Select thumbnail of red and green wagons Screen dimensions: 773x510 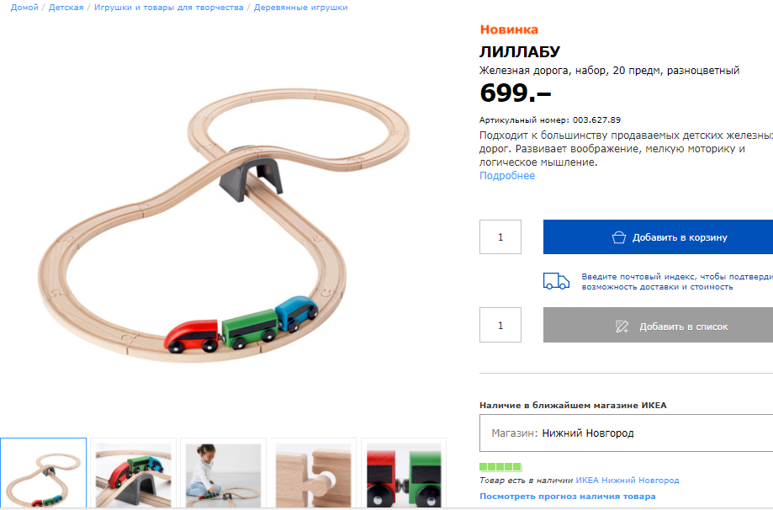coord(404,474)
